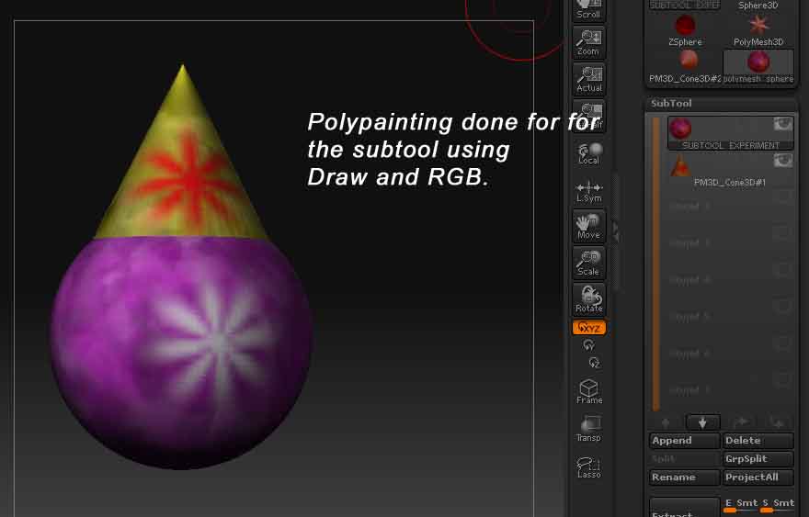
Task: Enable Lasso selection mode
Action: click(x=588, y=467)
